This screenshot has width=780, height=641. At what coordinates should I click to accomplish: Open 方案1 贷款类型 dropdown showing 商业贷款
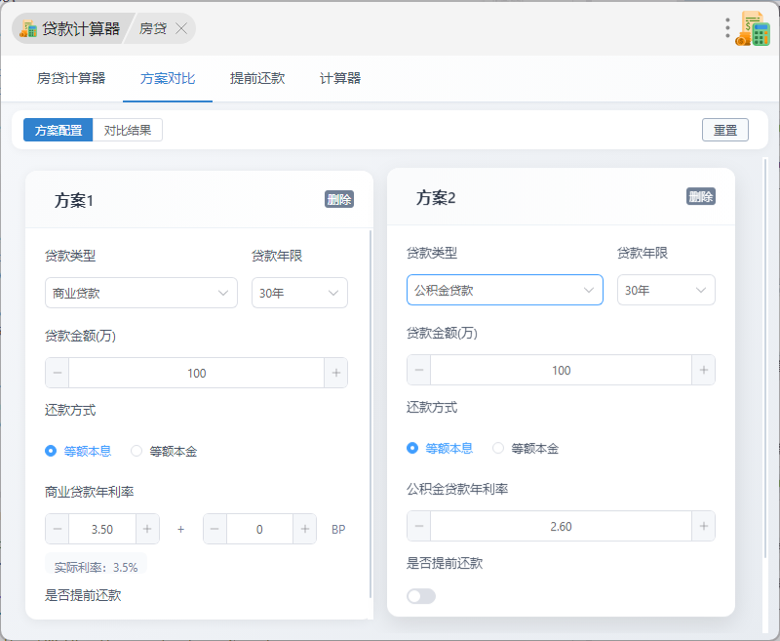[x=141, y=293]
